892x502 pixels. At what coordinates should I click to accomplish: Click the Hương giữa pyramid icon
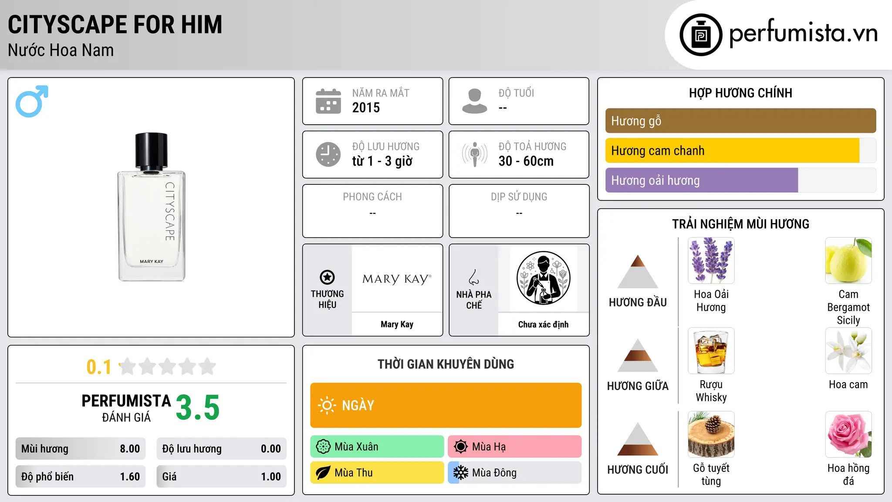point(638,355)
